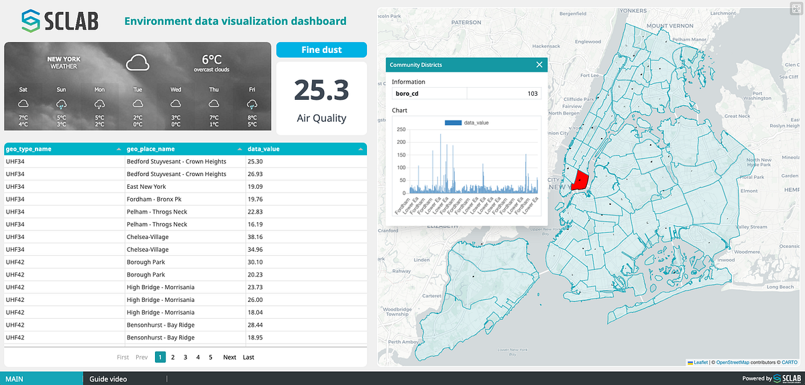The height and width of the screenshot is (385, 805).
Task: Open the OpenStreetMap attribution link
Action: pos(734,362)
